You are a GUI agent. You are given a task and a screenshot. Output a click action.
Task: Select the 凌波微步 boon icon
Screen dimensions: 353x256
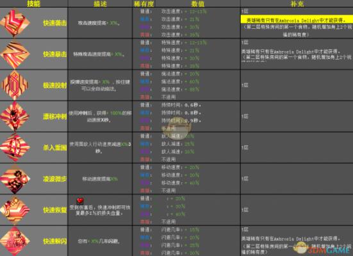pyautogui.click(x=15, y=179)
